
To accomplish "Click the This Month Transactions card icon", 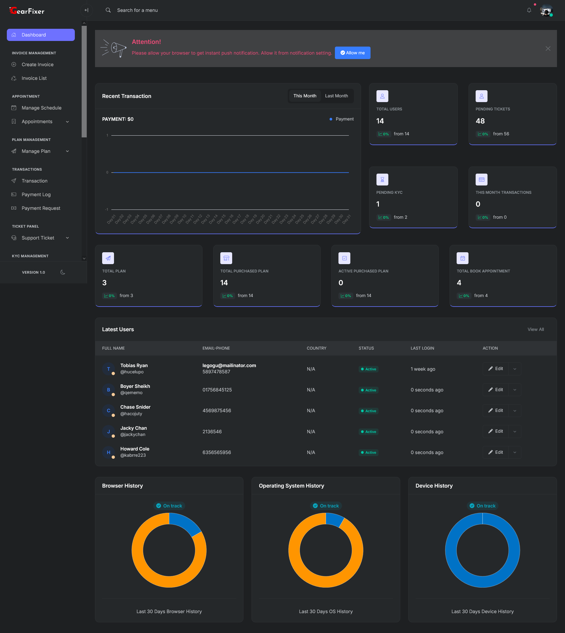I will tap(482, 180).
